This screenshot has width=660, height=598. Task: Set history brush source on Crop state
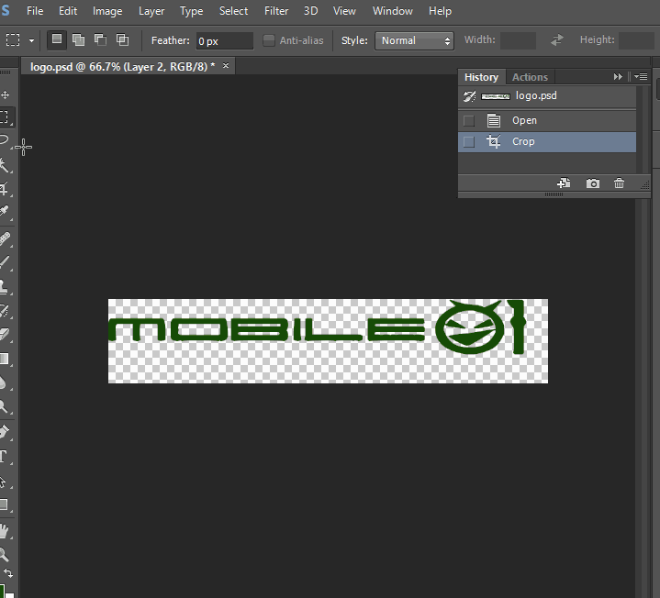[468, 142]
